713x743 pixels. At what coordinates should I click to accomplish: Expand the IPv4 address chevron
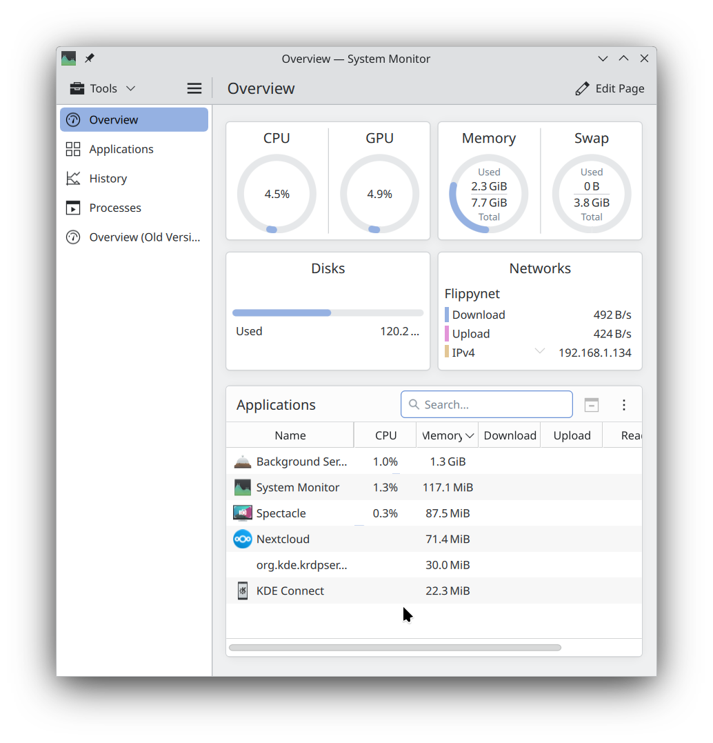coord(540,352)
